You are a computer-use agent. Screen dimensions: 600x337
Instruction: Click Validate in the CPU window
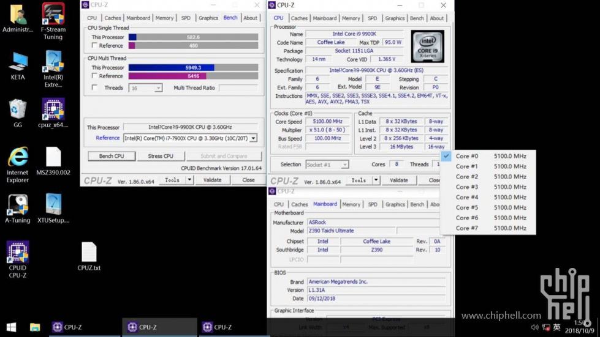pyautogui.click(x=399, y=180)
